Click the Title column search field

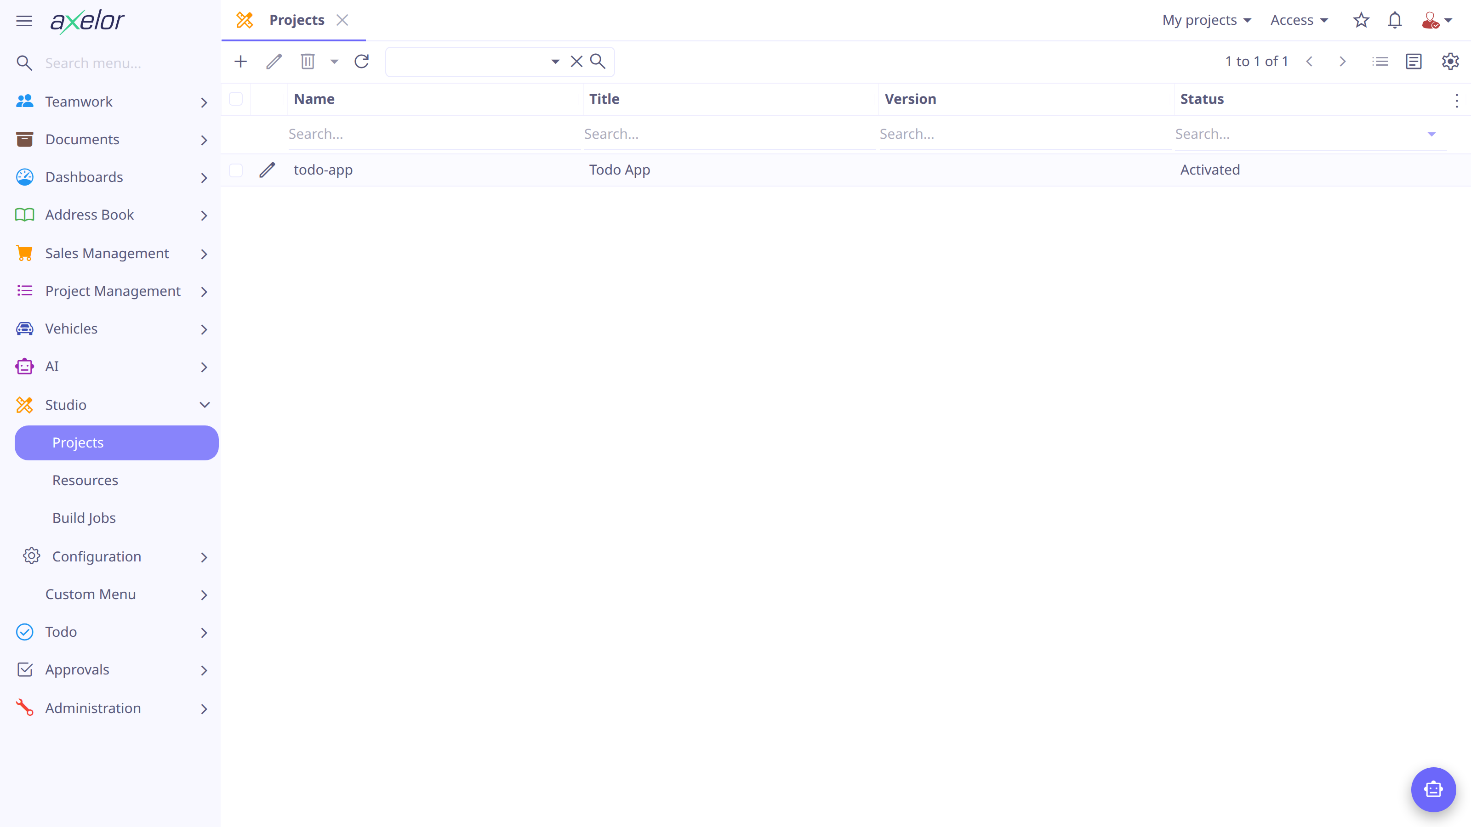click(730, 134)
